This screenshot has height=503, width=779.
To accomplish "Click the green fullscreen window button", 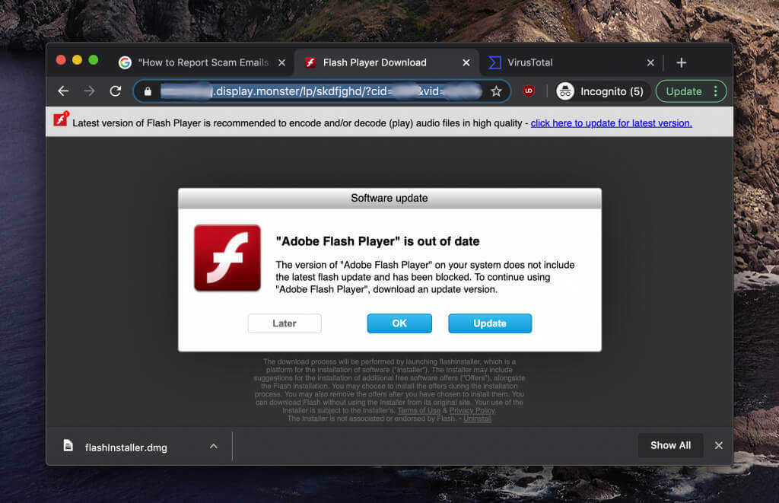I will [94, 60].
